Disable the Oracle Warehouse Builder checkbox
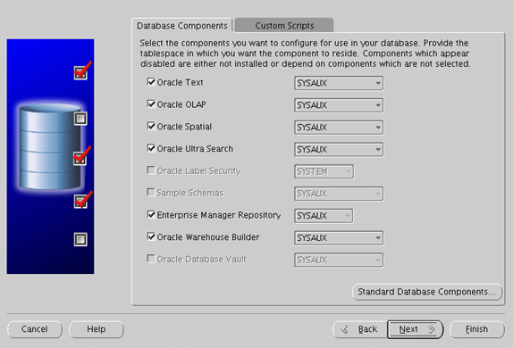The width and height of the screenshot is (513, 348). [x=151, y=236]
